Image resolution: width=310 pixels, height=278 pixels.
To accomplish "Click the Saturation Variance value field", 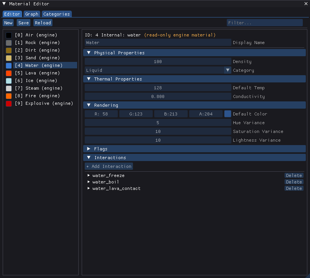I will point(158,131).
